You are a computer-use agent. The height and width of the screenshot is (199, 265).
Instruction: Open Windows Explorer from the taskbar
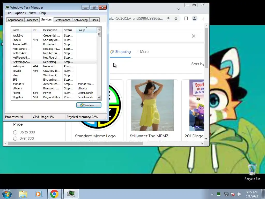[23, 194]
